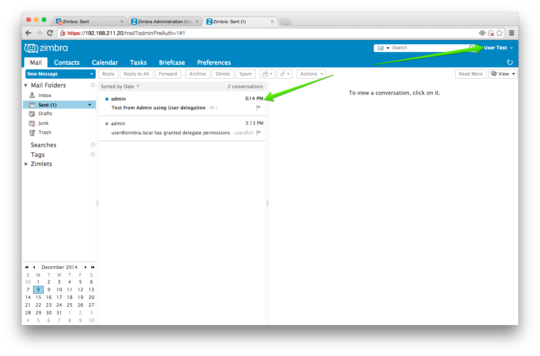Click the Reply button
The image size is (540, 356).
(x=108, y=74)
